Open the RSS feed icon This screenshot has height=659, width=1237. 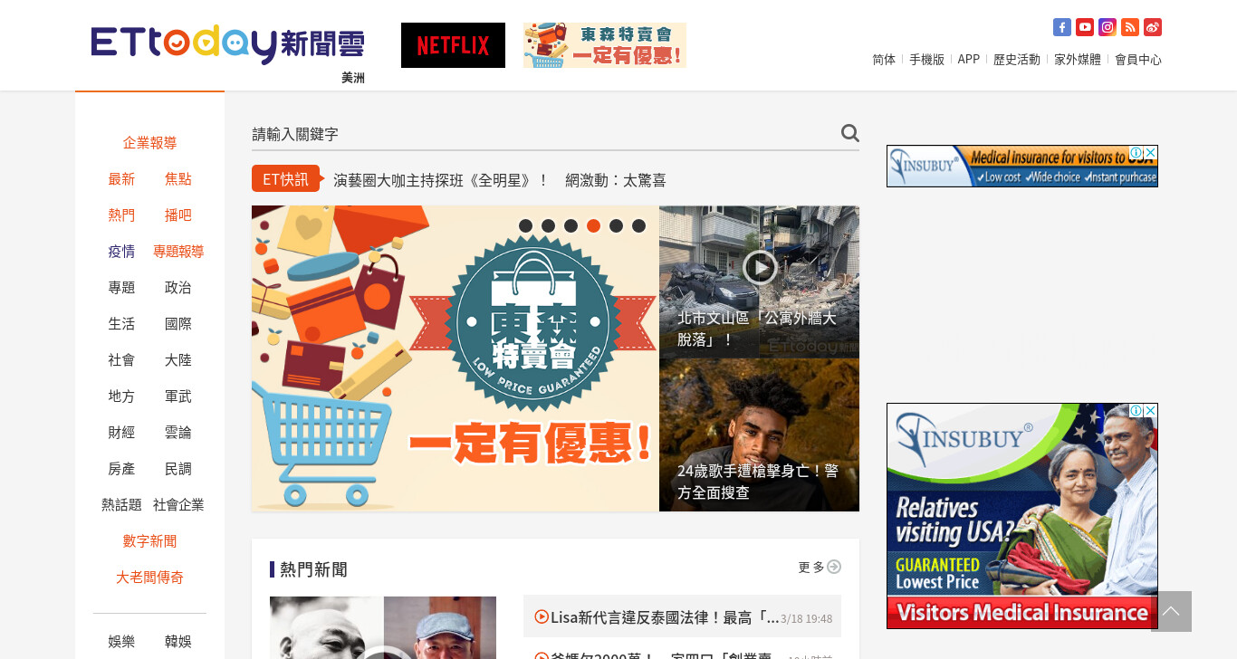(1130, 27)
